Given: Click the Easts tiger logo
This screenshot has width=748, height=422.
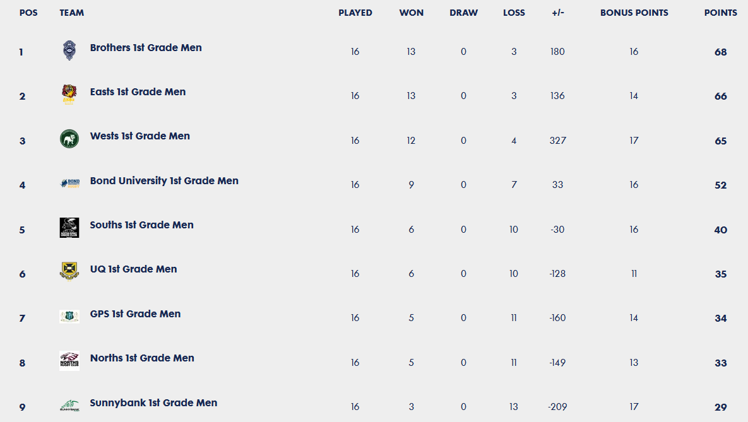Looking at the screenshot, I should 69,95.
